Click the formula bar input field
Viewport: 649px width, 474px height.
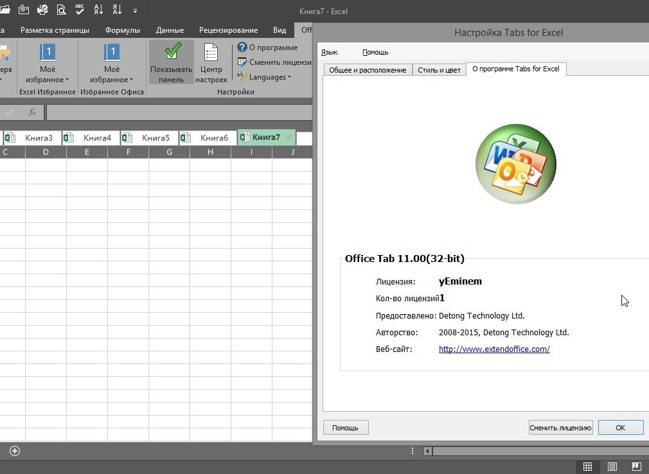point(179,112)
